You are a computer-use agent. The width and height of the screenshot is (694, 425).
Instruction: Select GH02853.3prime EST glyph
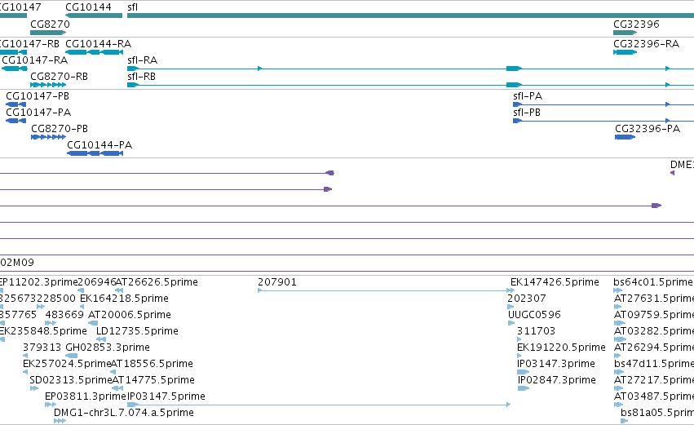pos(71,356)
